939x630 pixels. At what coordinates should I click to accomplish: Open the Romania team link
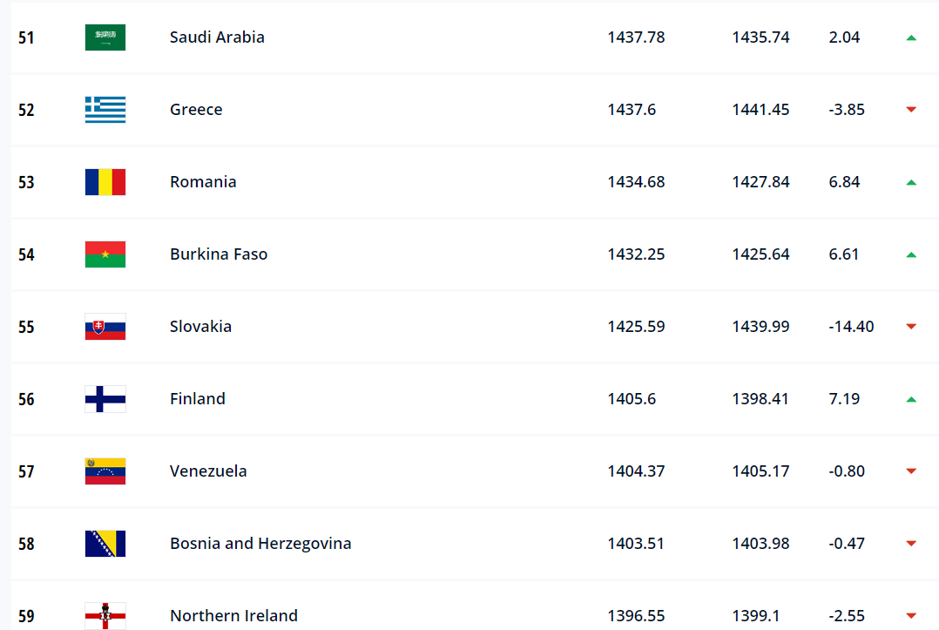click(x=203, y=181)
